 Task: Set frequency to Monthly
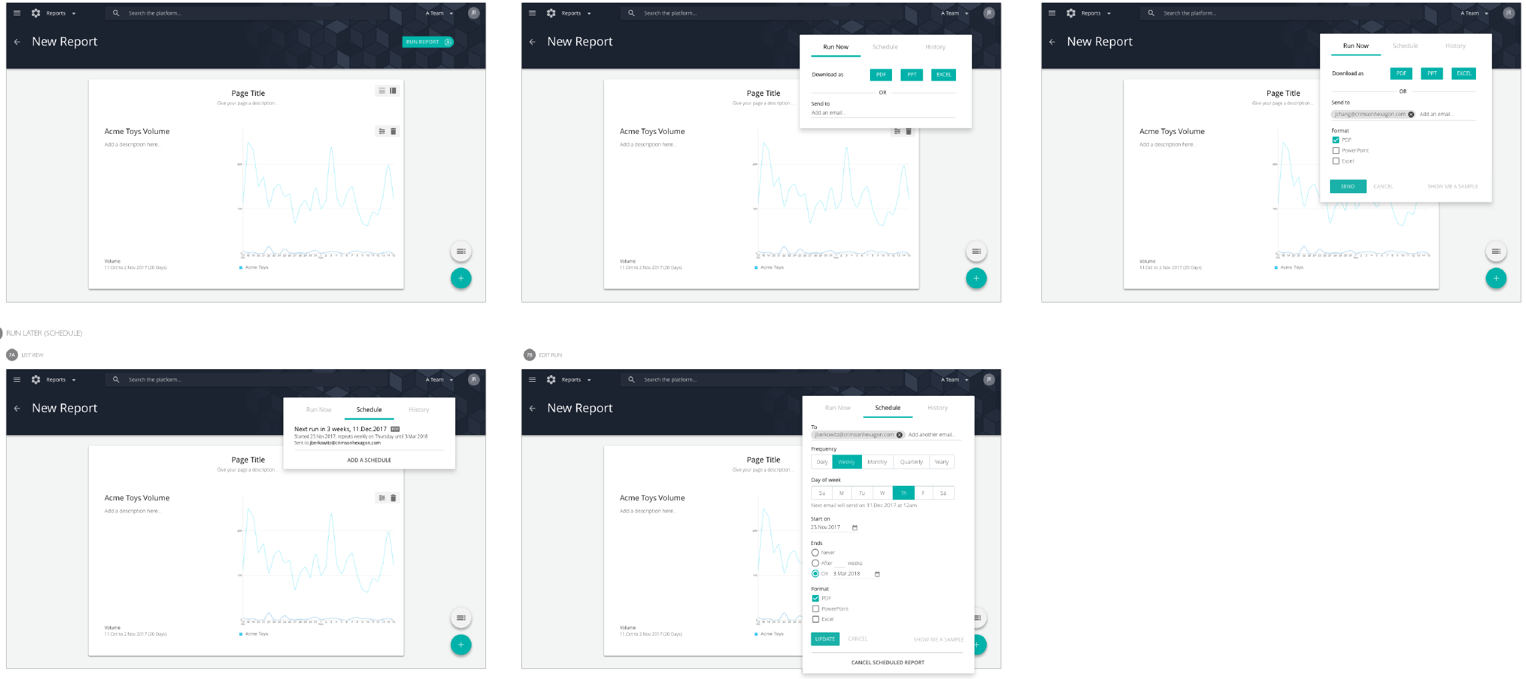[x=877, y=462]
